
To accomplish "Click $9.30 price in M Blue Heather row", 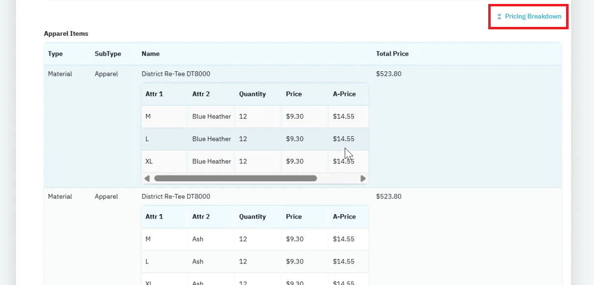I will (x=295, y=116).
